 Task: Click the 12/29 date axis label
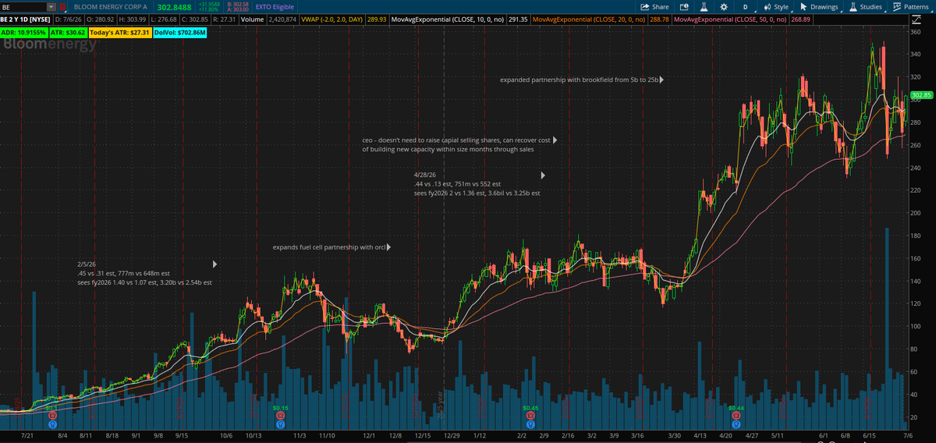(450, 436)
